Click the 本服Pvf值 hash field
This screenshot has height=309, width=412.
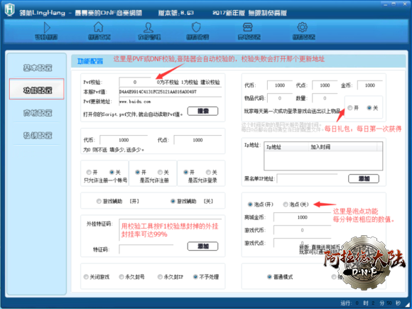(x=170, y=92)
